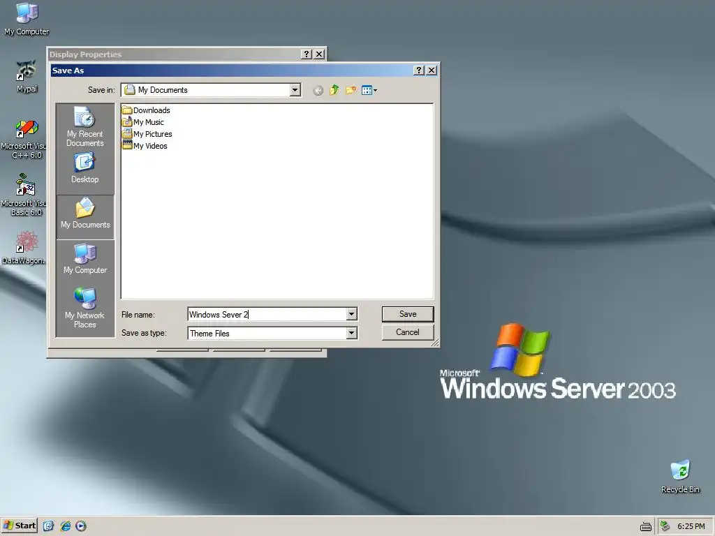Select the My Music folder
This screenshot has width=715, height=536.
tap(142, 122)
